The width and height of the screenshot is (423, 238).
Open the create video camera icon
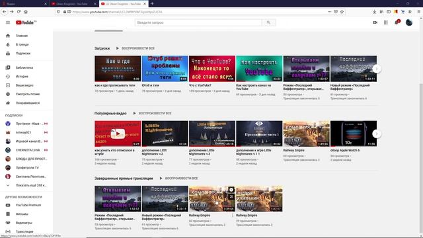tap(375, 22)
